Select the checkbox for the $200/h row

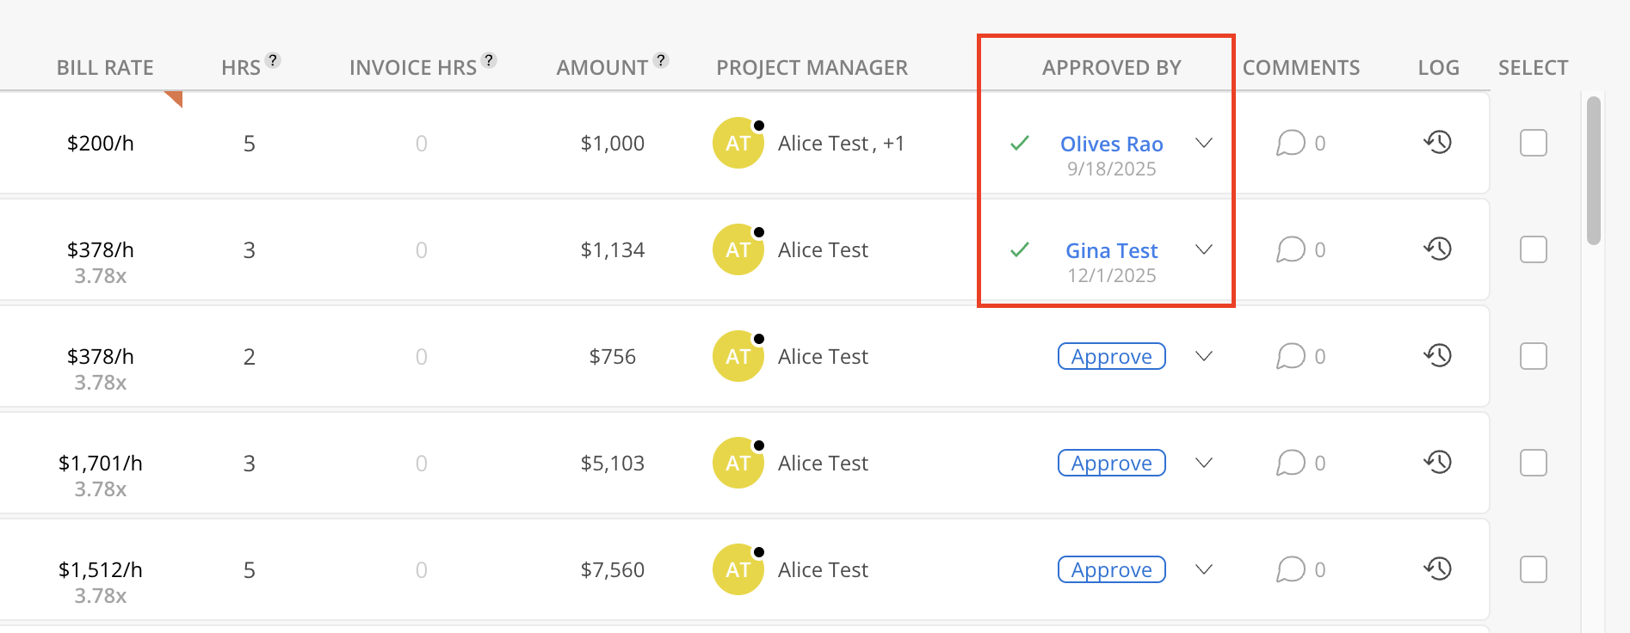(1533, 143)
